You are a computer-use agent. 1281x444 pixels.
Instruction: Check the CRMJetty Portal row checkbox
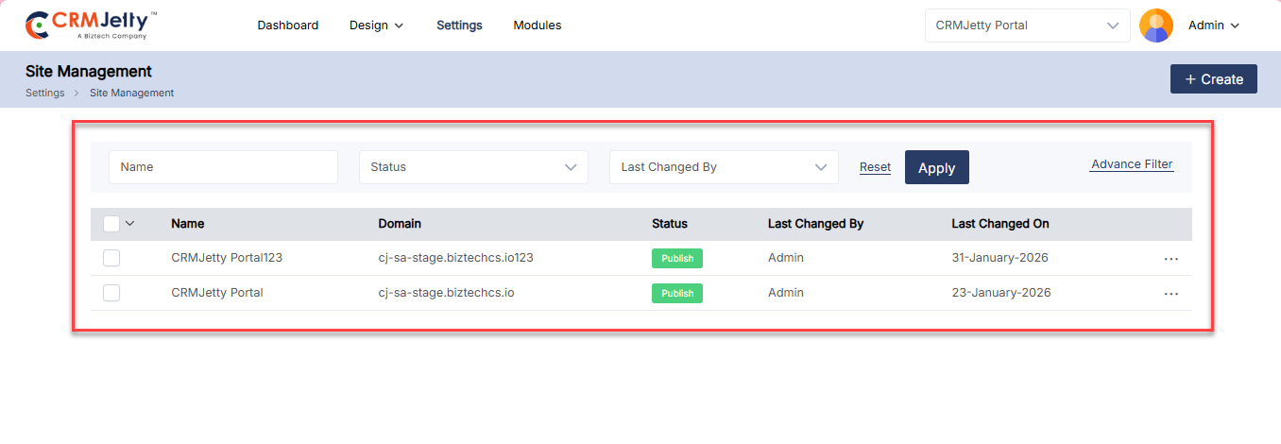tap(111, 293)
